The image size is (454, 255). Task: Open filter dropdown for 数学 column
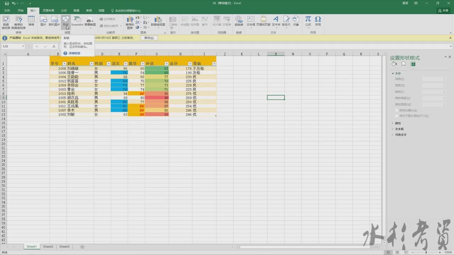[x=143, y=64]
